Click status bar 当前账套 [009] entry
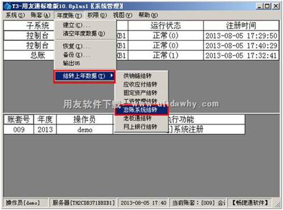The width and height of the screenshot is (283, 210). 198,203
